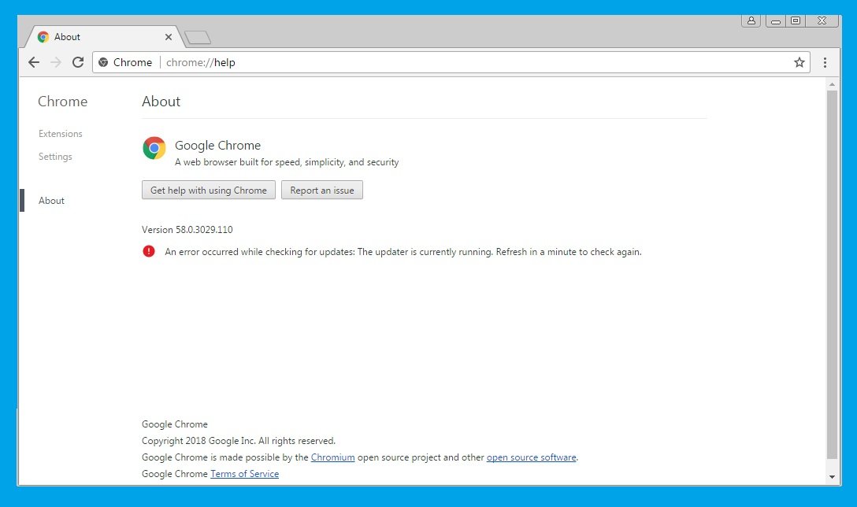
Task: Click the About page heading
Action: pyautogui.click(x=161, y=102)
